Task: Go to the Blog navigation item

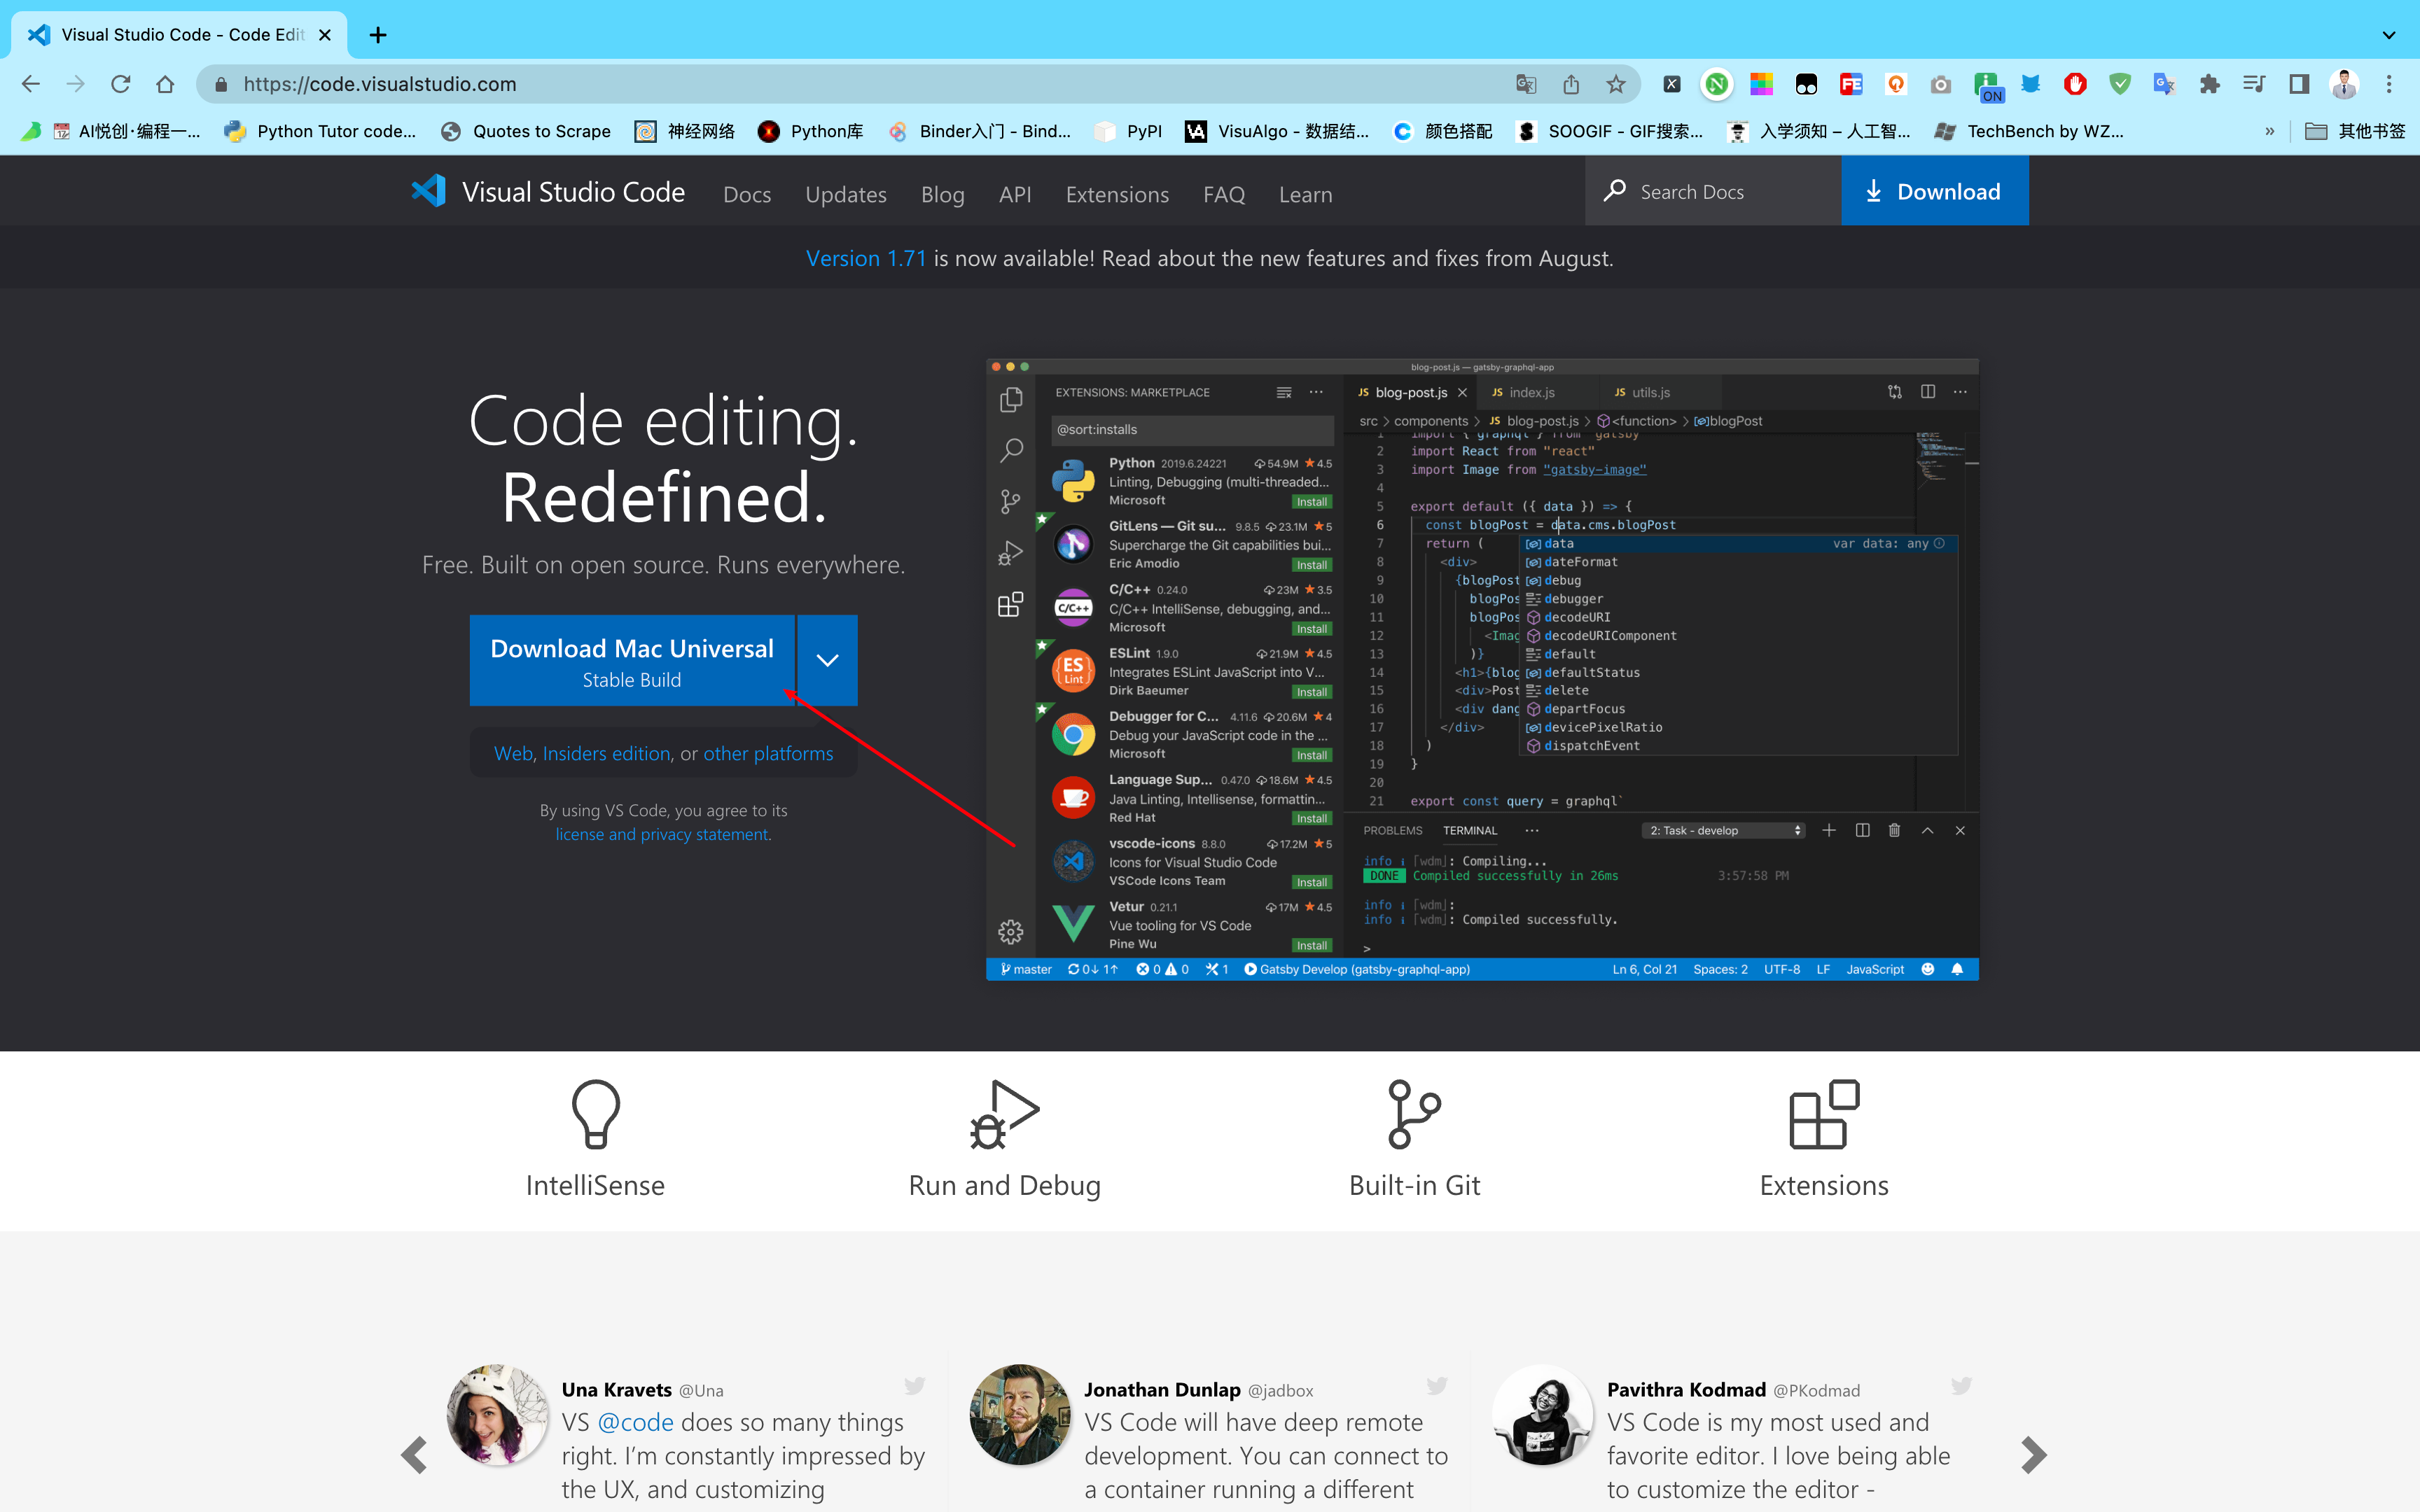Action: pos(942,194)
